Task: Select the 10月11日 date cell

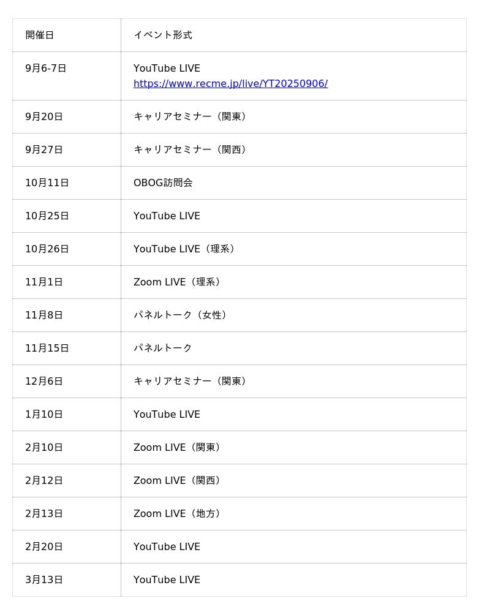Action: 66,183
